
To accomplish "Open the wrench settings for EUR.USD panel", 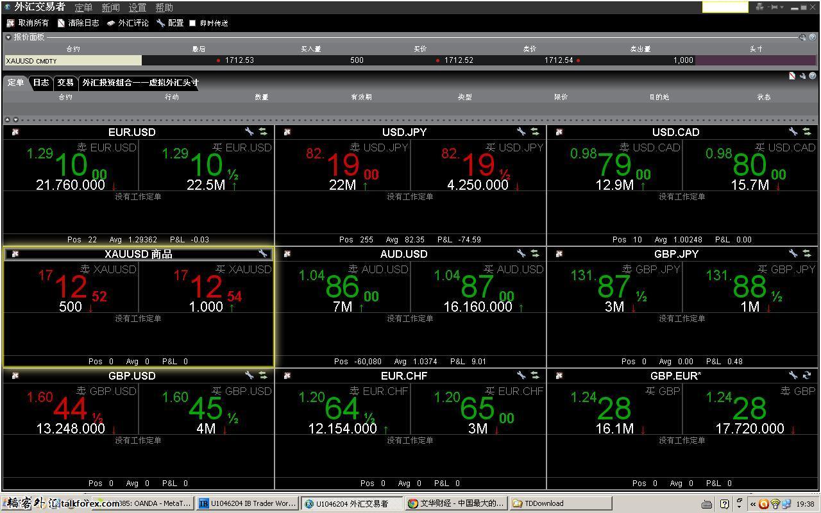I will point(250,131).
